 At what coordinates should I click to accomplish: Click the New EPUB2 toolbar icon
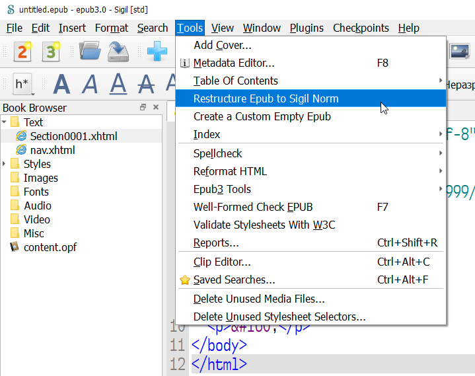22,51
